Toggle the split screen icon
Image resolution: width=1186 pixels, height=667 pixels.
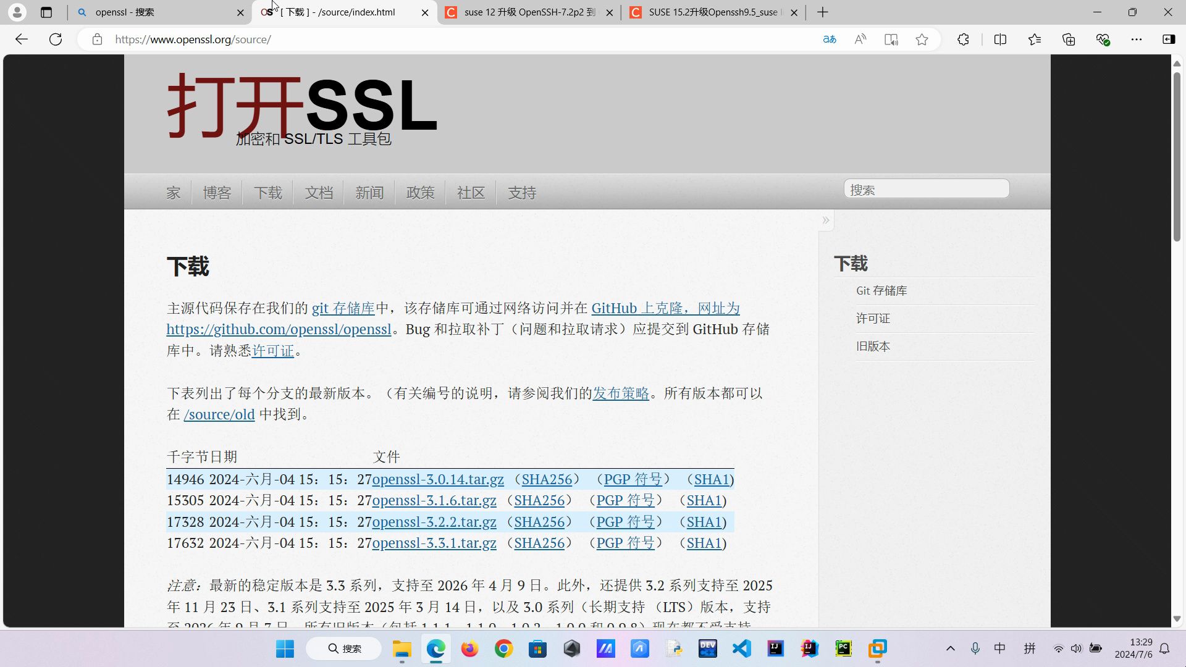click(1000, 40)
